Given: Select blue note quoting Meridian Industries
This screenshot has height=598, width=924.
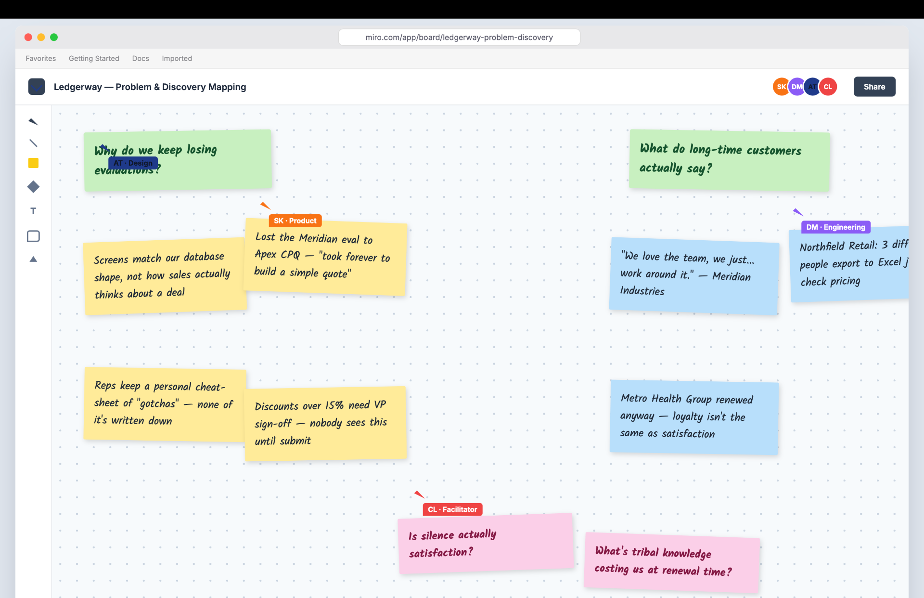Looking at the screenshot, I should coord(694,276).
